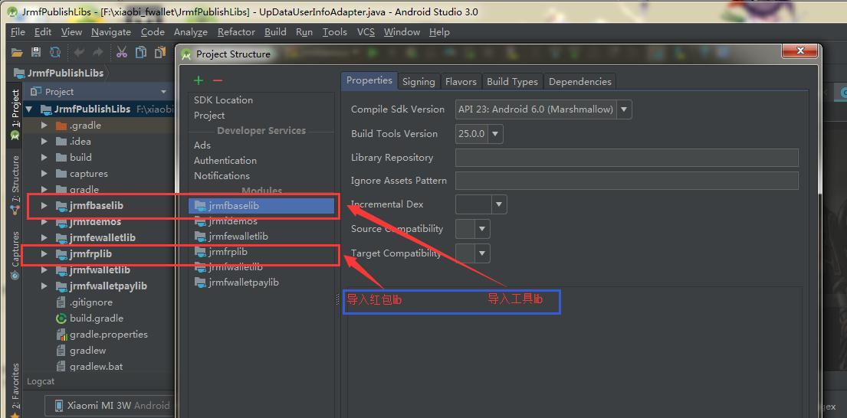
Task: Click the red minus remove-module icon
Action: pos(217,80)
